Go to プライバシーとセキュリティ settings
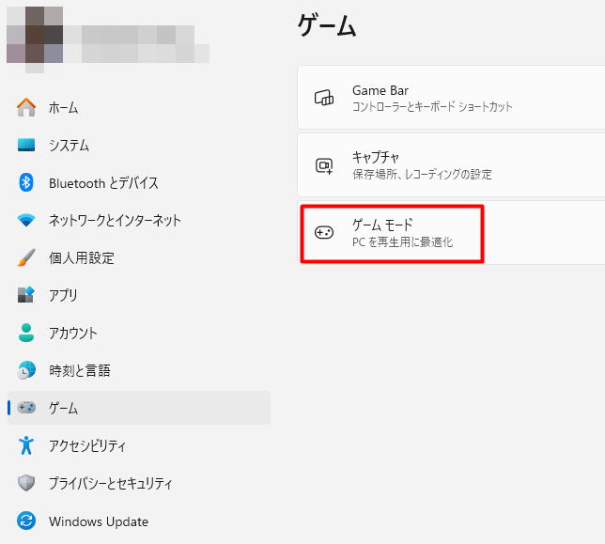 coord(139,483)
